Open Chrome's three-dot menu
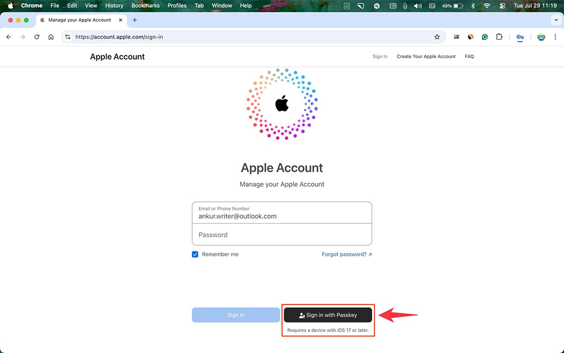Image resolution: width=564 pixels, height=353 pixels. click(x=555, y=37)
